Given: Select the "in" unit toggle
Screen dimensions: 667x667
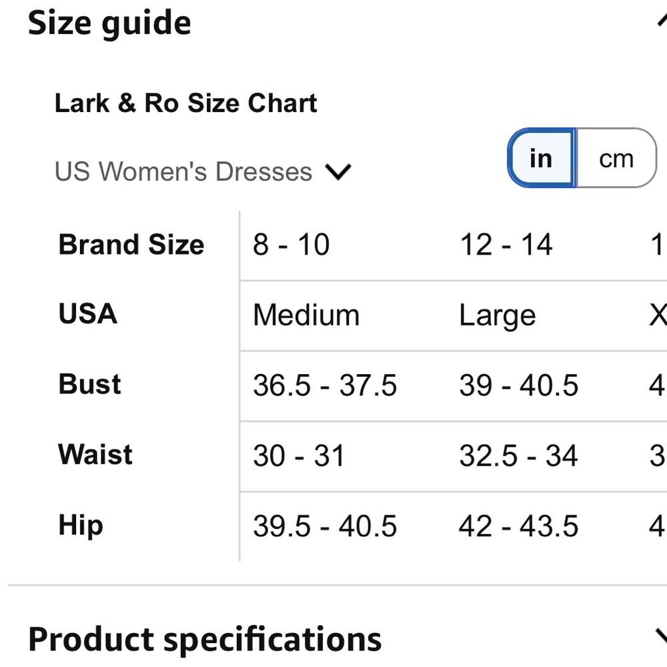Looking at the screenshot, I should 542,158.
